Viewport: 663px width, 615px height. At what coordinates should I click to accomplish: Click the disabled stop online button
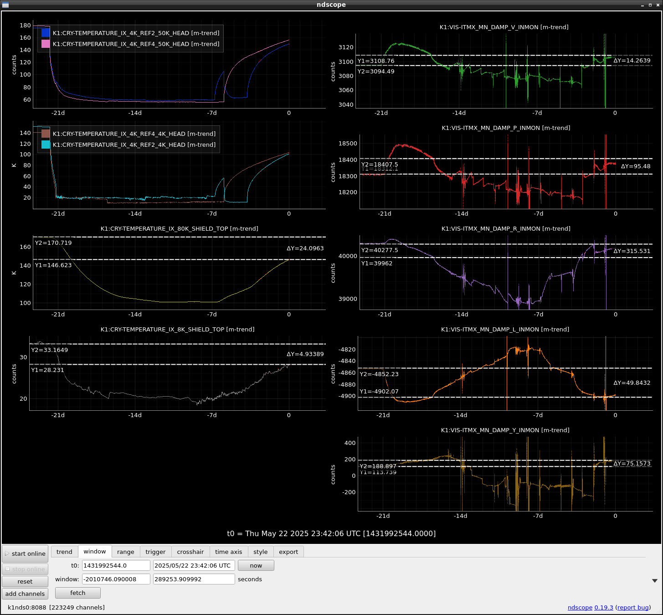(25, 569)
